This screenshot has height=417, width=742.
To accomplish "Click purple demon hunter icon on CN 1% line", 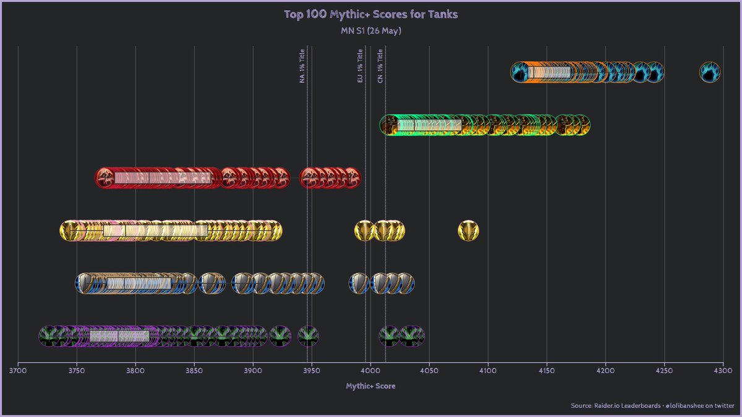I will tap(389, 336).
